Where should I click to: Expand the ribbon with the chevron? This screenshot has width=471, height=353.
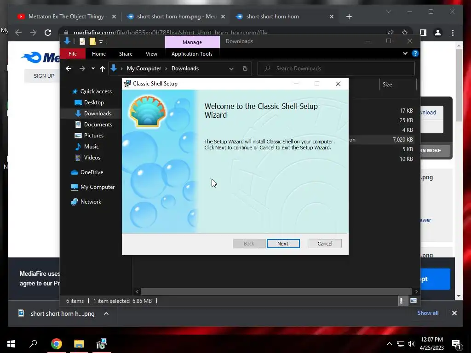(405, 53)
